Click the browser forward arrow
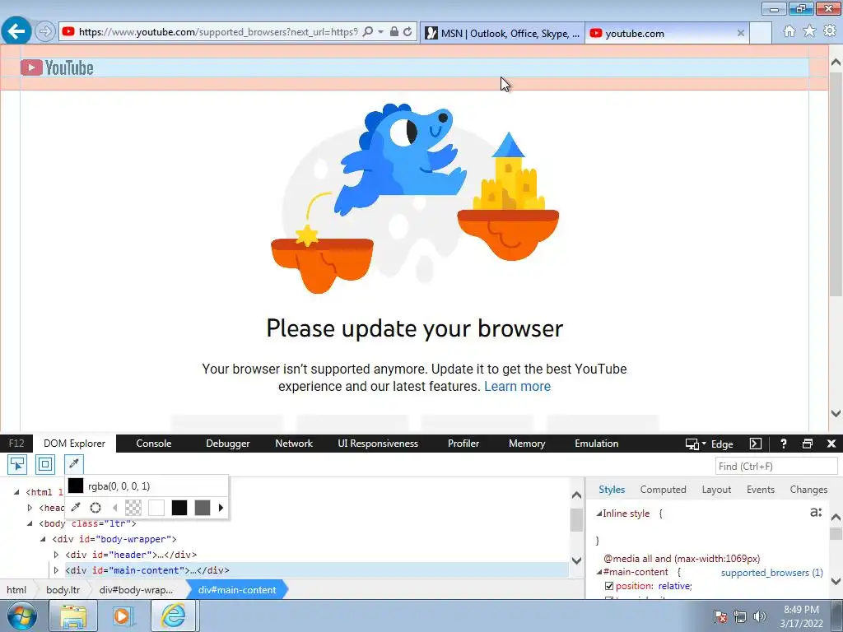843x632 pixels. 45,31
